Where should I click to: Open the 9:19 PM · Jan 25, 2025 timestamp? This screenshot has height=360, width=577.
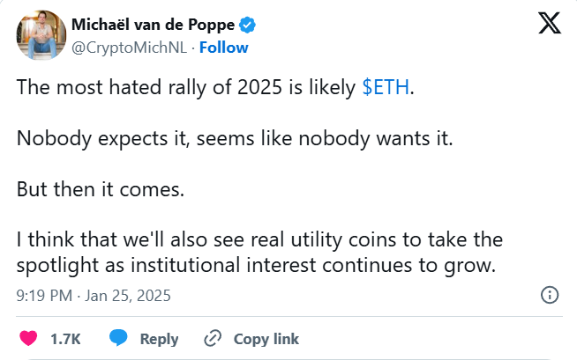click(x=94, y=296)
